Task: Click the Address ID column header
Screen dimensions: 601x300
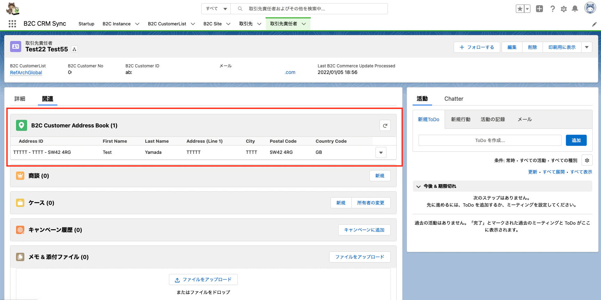Action: tap(31, 141)
